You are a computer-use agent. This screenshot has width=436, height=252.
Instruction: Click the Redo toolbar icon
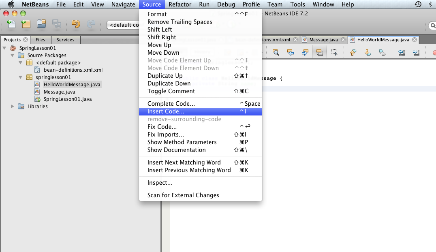91,24
